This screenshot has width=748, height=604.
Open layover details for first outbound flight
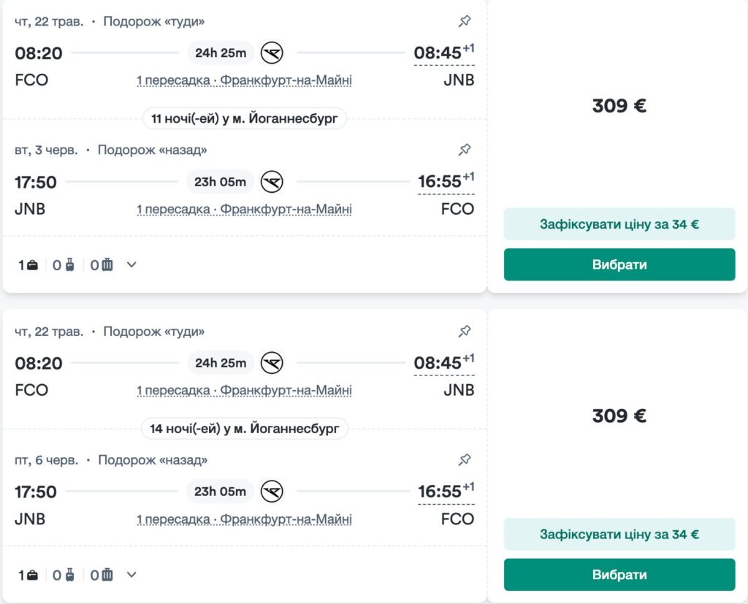pyautogui.click(x=244, y=80)
